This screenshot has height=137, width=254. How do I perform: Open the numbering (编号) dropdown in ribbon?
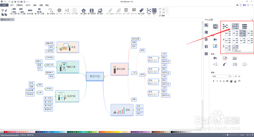[154, 12]
